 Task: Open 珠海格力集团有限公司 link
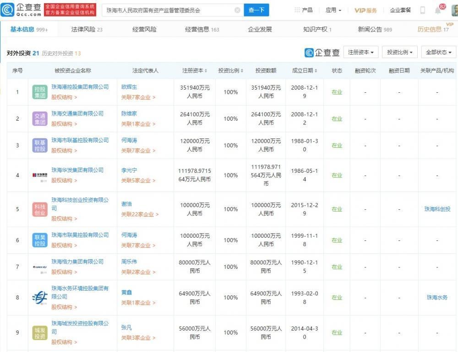(x=77, y=261)
